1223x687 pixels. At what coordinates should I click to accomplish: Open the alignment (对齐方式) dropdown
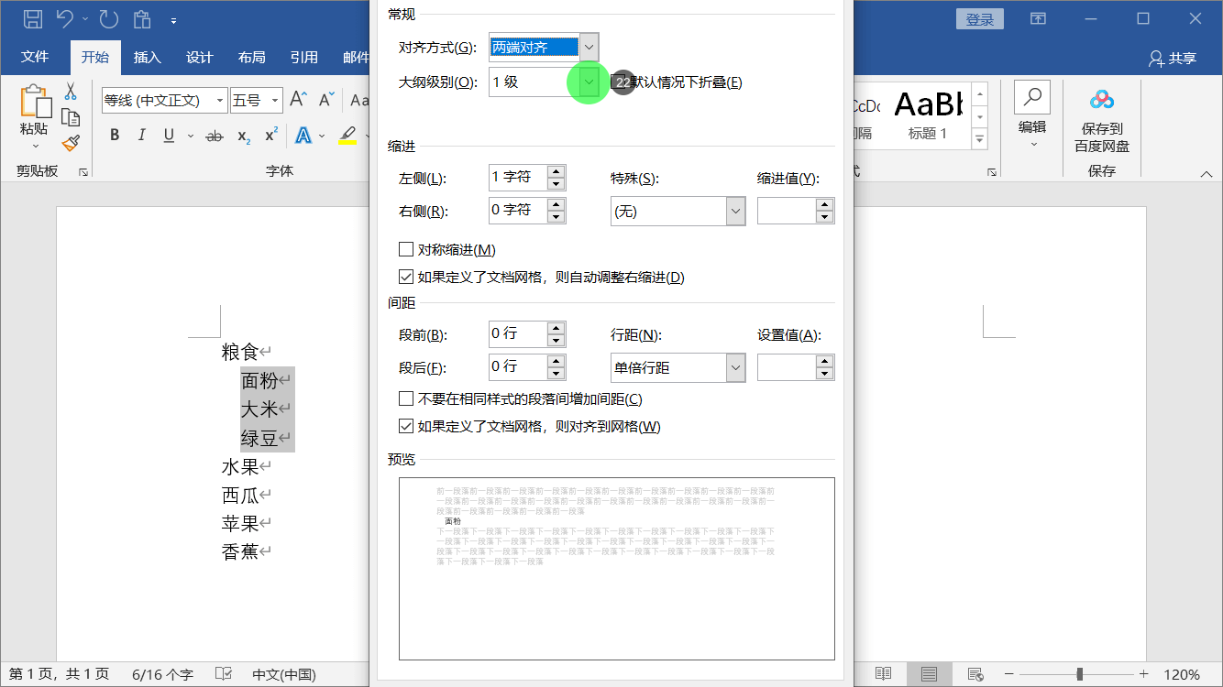click(589, 47)
